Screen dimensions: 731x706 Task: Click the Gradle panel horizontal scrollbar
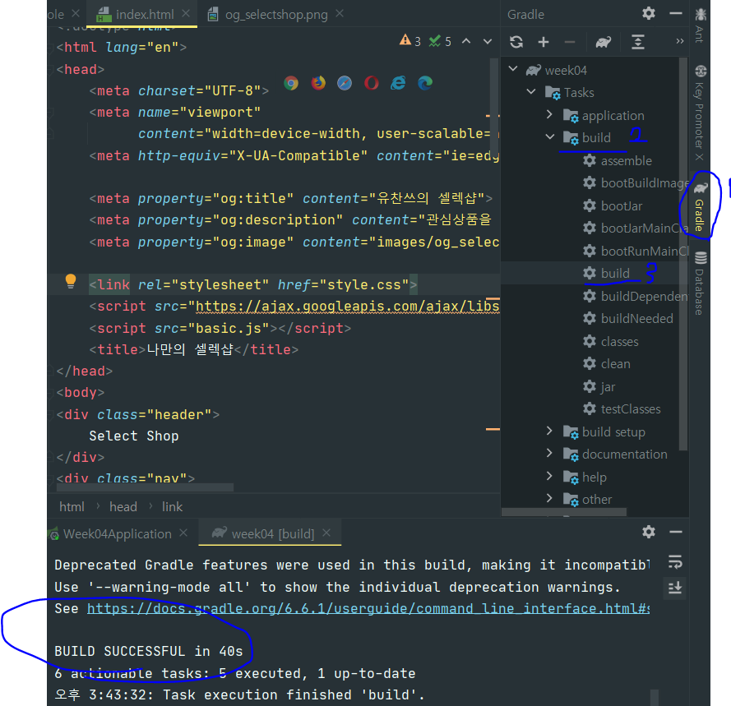point(564,512)
